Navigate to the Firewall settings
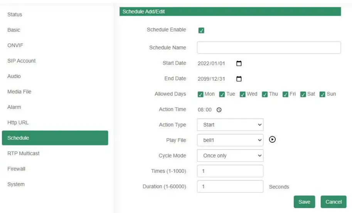 pos(16,168)
